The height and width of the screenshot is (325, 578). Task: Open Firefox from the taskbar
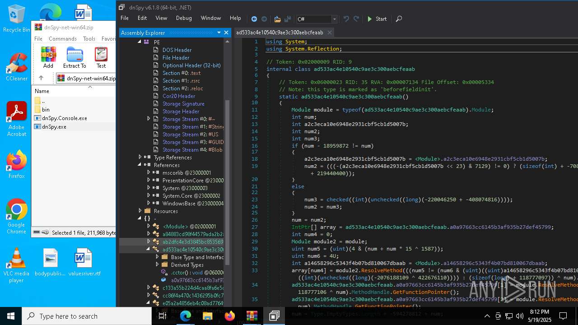[x=230, y=316]
